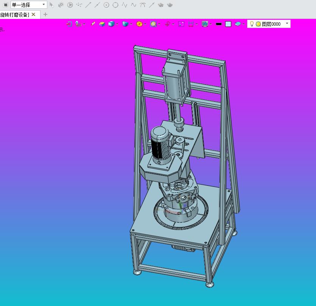Expand the monitor icon dropdown arrow

click(x=210, y=24)
